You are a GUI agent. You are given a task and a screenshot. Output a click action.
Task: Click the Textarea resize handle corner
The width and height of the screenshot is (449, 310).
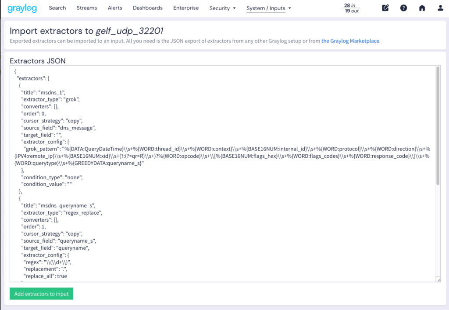[x=438, y=280]
